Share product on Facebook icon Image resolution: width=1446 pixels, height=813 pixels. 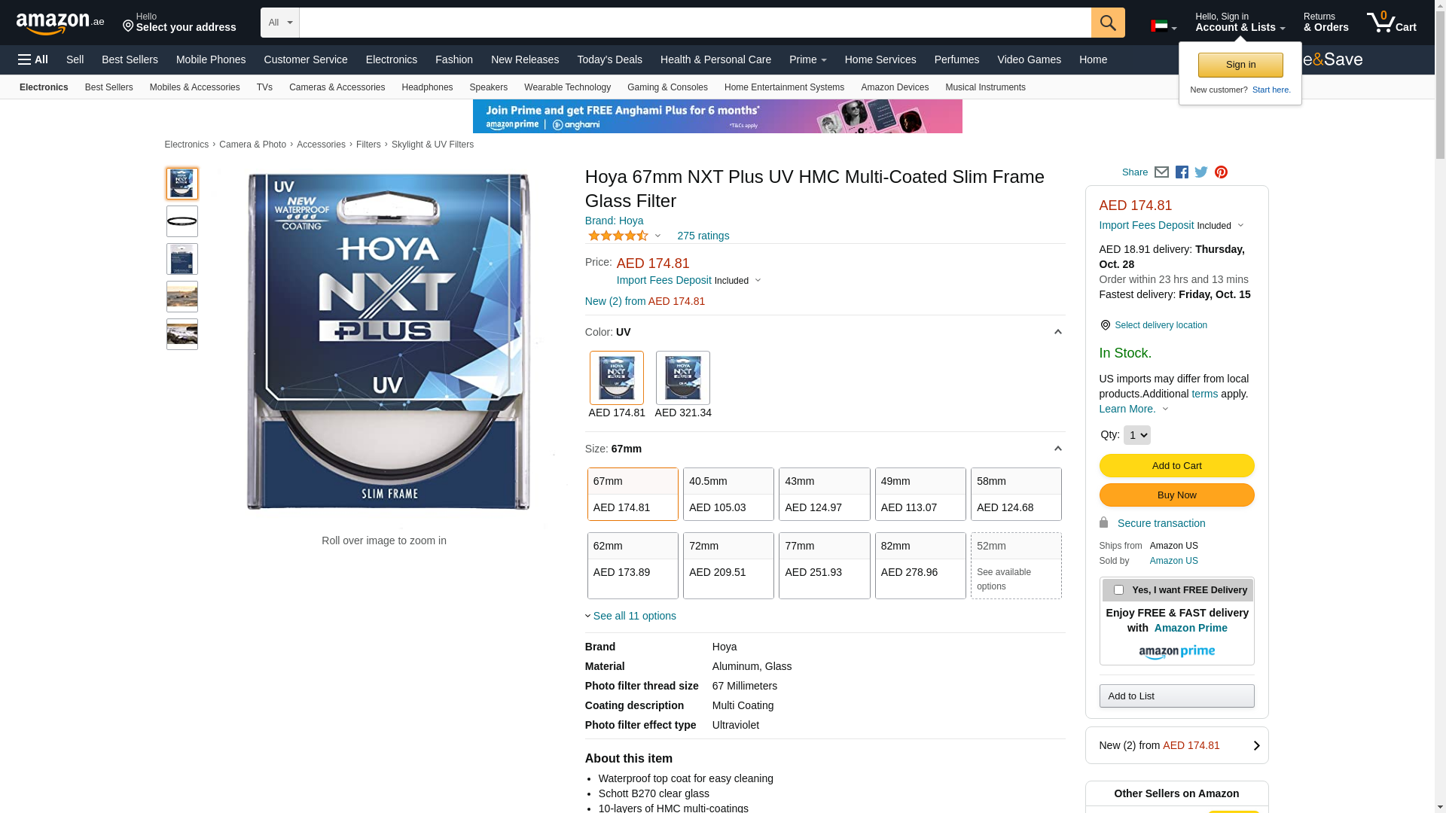[1182, 172]
